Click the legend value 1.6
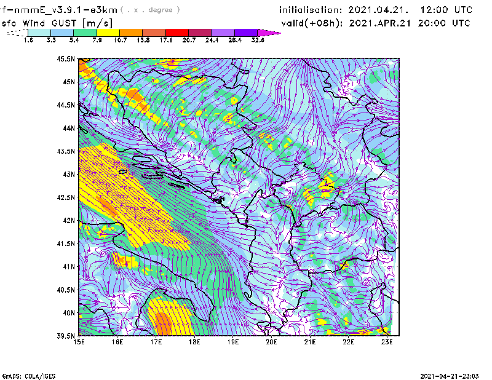This screenshot has height=380, width=492. [28, 40]
